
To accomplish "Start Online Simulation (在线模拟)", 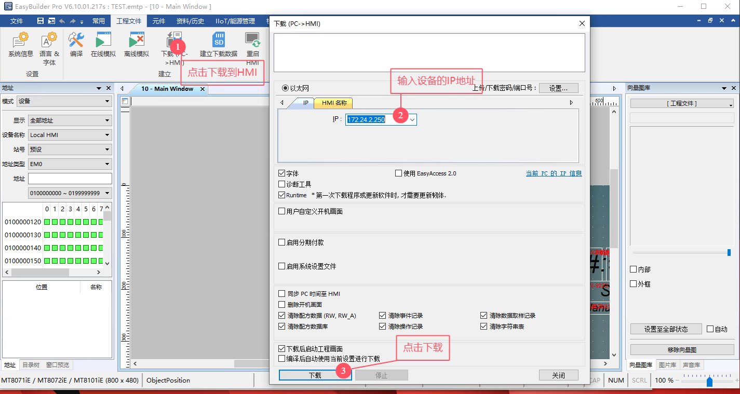I will pyautogui.click(x=103, y=45).
